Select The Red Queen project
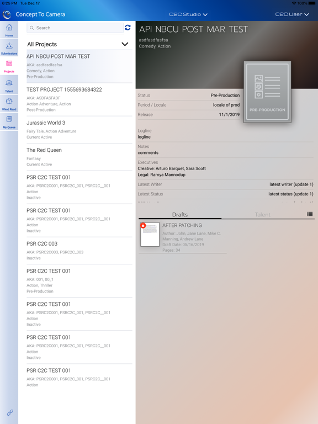Viewport: 318px width, 424px height. 79,157
